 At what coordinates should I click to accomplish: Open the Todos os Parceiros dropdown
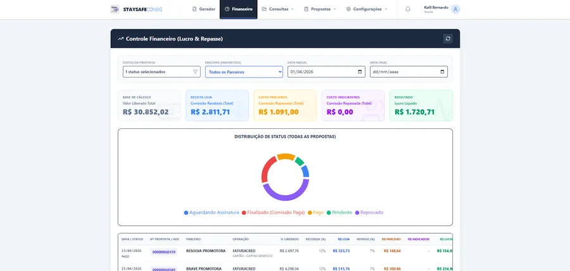tap(244, 72)
